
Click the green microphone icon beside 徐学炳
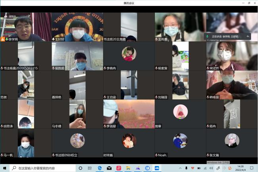tap(7, 39)
